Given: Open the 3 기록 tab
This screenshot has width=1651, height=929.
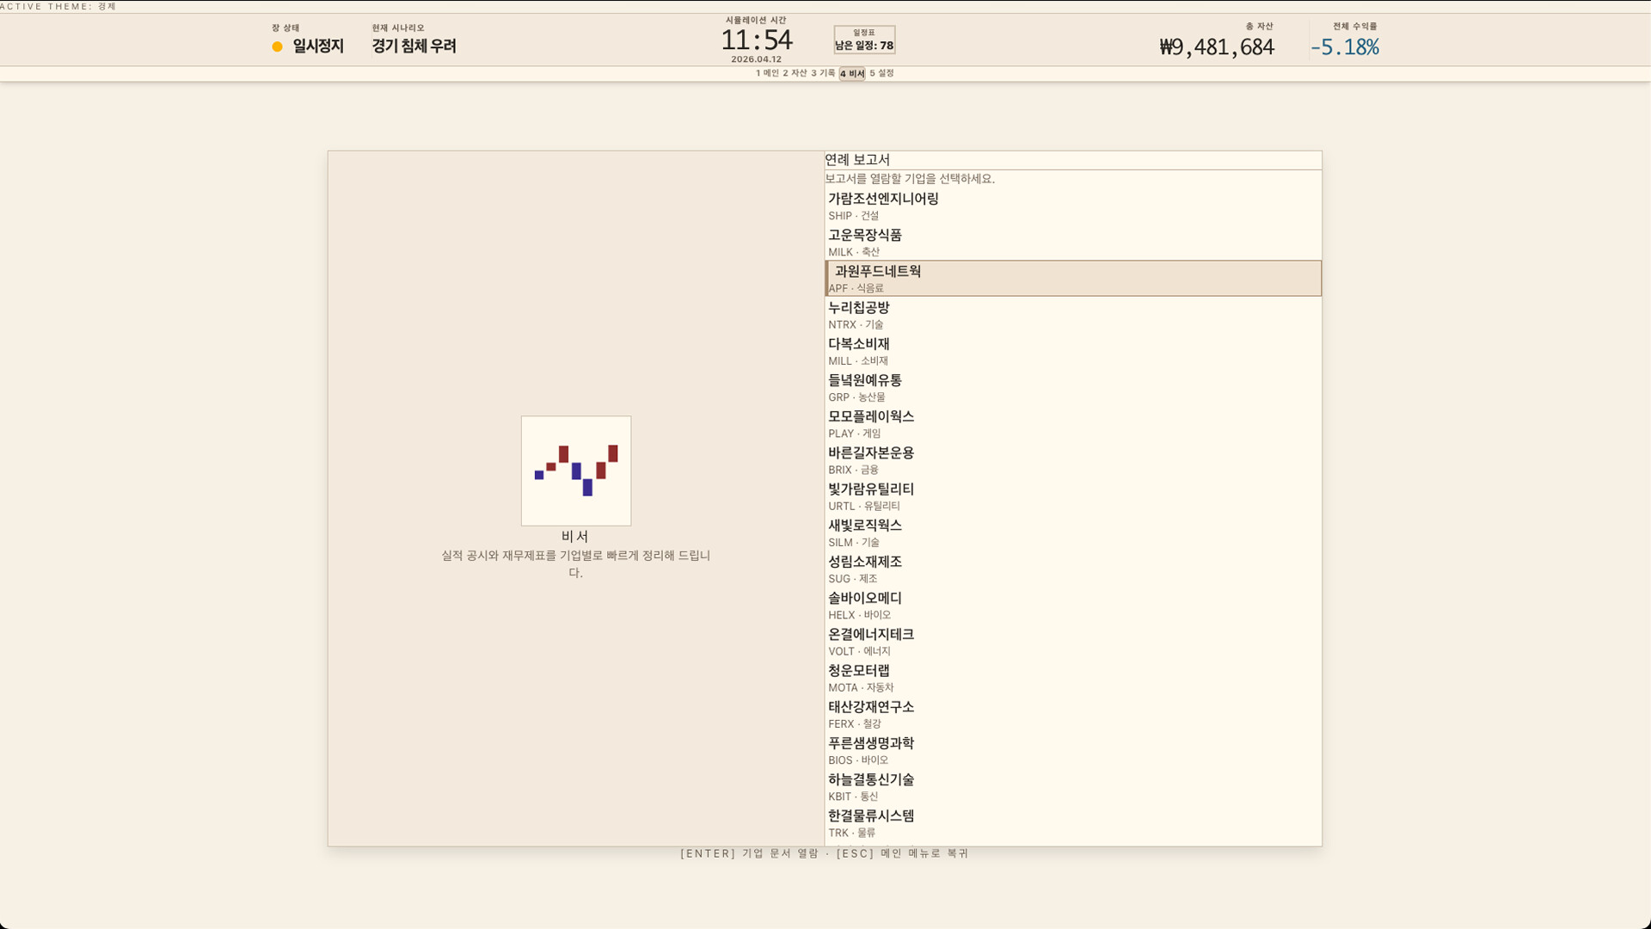Looking at the screenshot, I should coord(822,74).
